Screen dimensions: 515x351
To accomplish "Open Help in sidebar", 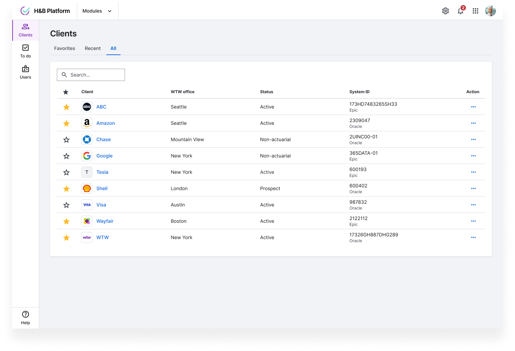I will (x=26, y=318).
